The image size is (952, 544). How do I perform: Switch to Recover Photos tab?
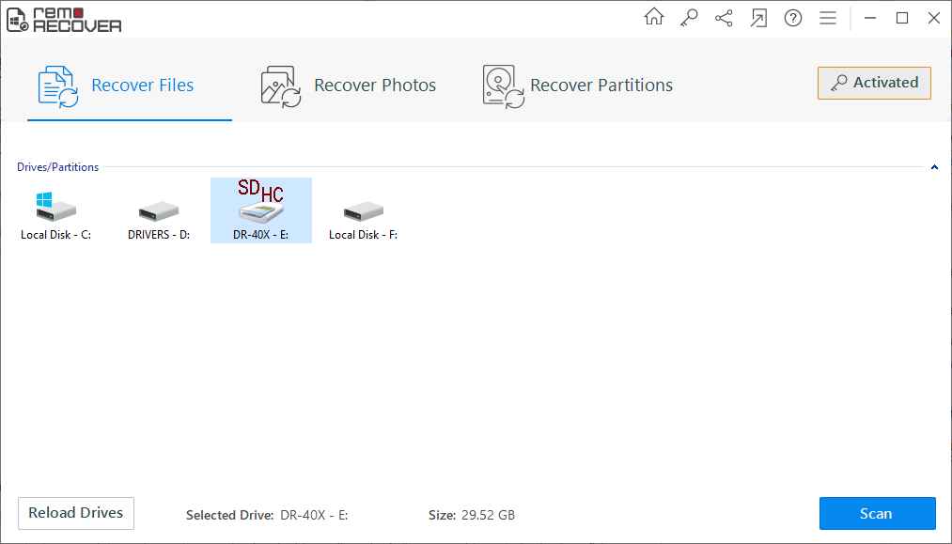[x=348, y=85]
